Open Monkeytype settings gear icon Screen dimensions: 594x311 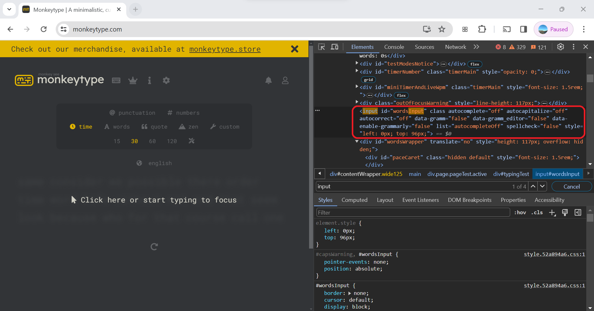click(x=166, y=80)
